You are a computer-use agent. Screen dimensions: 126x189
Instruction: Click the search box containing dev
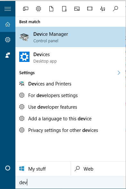(71, 182)
